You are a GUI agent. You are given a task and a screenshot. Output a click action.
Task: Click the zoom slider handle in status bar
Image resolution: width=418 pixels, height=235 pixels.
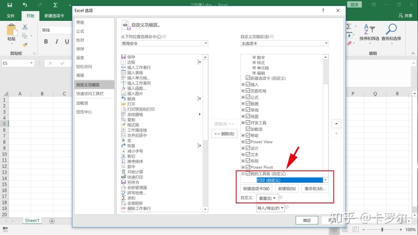point(382,229)
